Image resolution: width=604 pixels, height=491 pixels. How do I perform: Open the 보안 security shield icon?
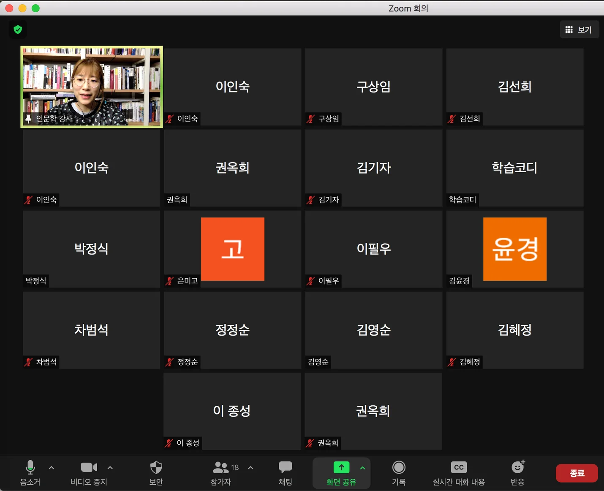[x=156, y=473]
